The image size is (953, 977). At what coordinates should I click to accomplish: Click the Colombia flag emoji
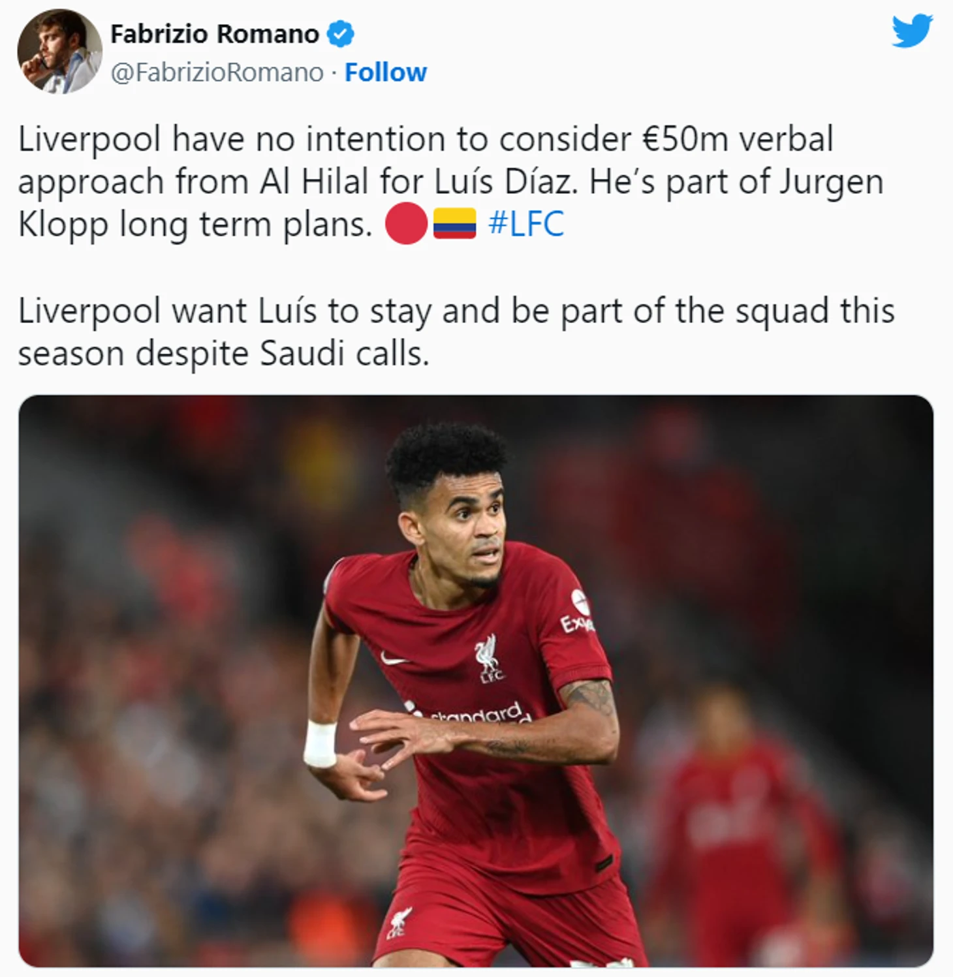click(455, 223)
